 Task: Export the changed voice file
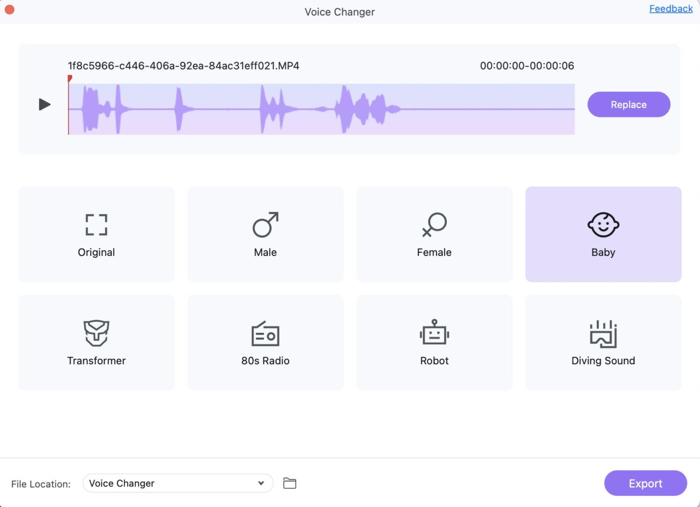[646, 483]
